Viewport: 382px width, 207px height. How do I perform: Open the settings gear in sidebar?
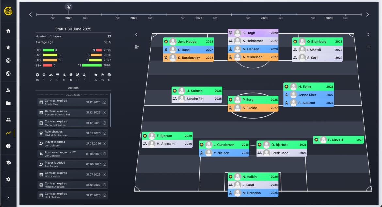coord(8,179)
